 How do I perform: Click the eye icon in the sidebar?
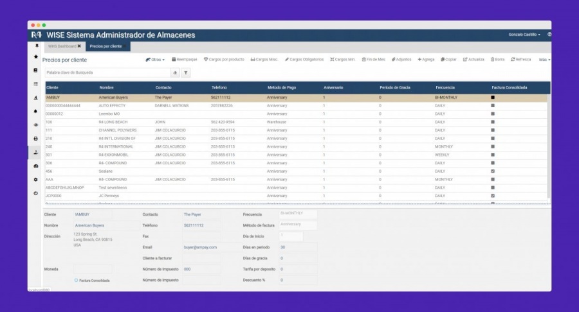tap(36, 125)
